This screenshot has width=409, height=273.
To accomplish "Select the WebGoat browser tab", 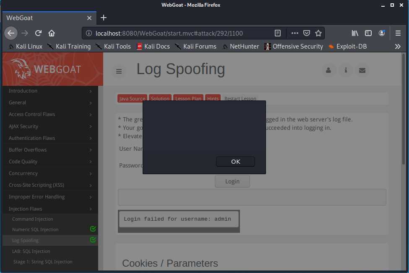I will [x=49, y=18].
